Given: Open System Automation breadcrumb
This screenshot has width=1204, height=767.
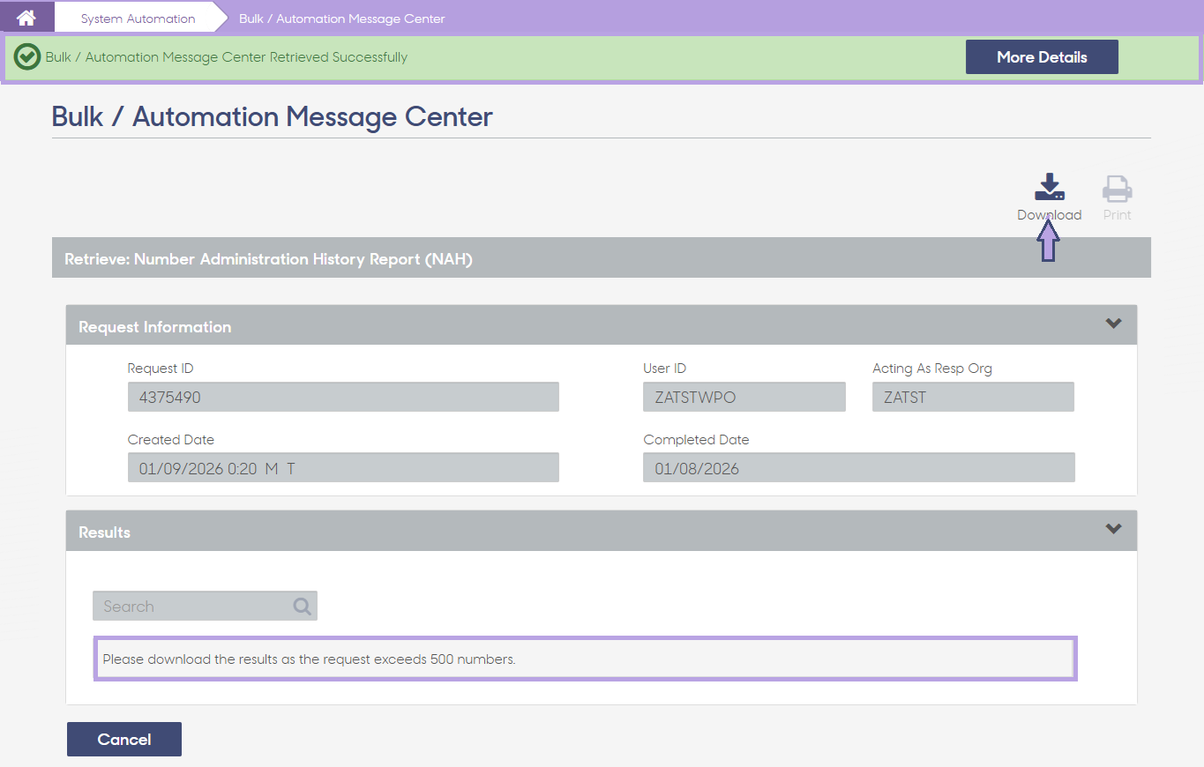Looking at the screenshot, I should 138,19.
